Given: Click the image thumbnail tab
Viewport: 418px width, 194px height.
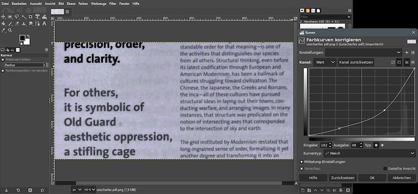Looking at the screenshot, I should click(x=58, y=12).
